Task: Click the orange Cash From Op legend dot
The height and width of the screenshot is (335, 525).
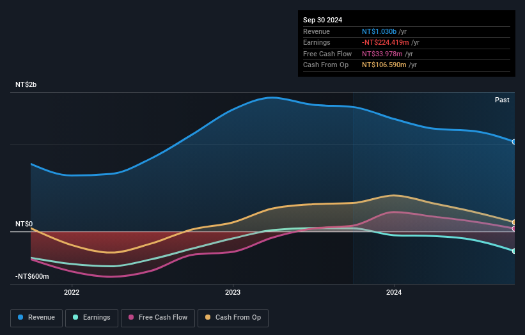Action: point(208,317)
